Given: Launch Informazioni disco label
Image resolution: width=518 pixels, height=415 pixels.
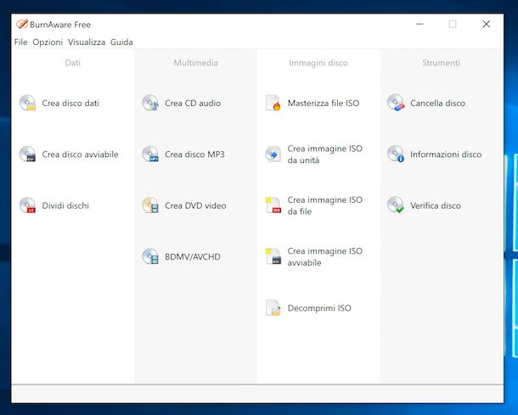Looking at the screenshot, I should pos(446,154).
